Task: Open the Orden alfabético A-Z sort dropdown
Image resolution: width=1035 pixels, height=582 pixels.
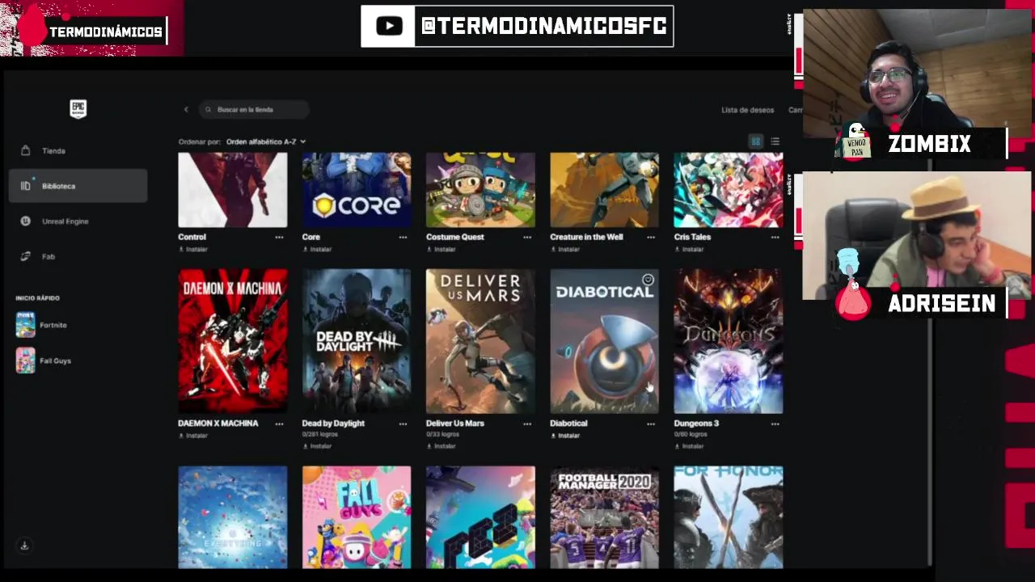Action: pos(266,141)
